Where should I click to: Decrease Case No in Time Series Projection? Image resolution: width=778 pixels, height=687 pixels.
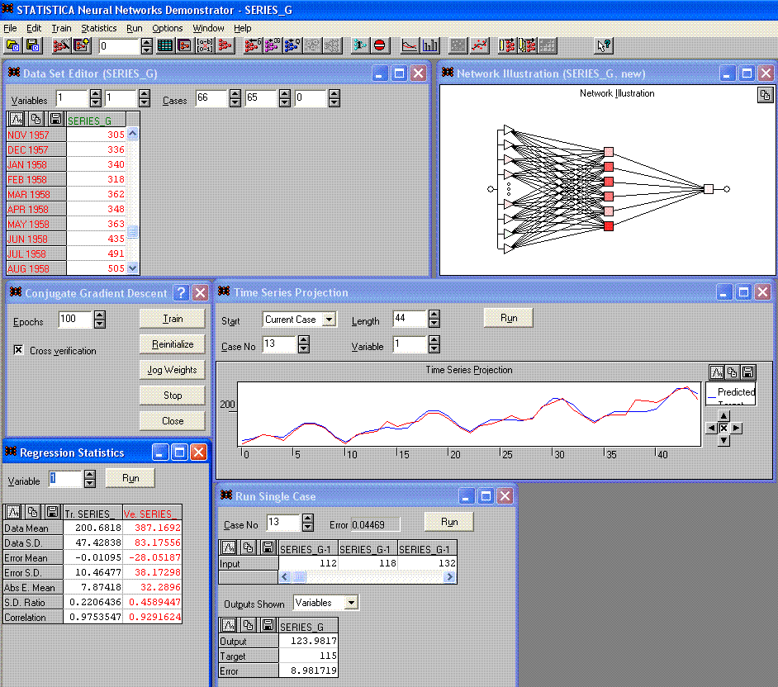point(304,348)
